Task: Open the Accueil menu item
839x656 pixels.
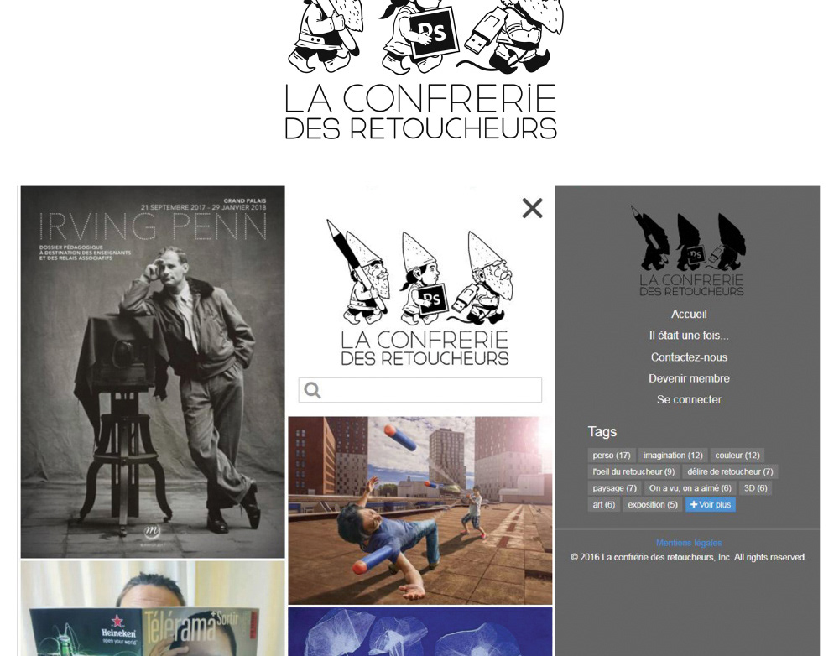Action: [x=689, y=314]
